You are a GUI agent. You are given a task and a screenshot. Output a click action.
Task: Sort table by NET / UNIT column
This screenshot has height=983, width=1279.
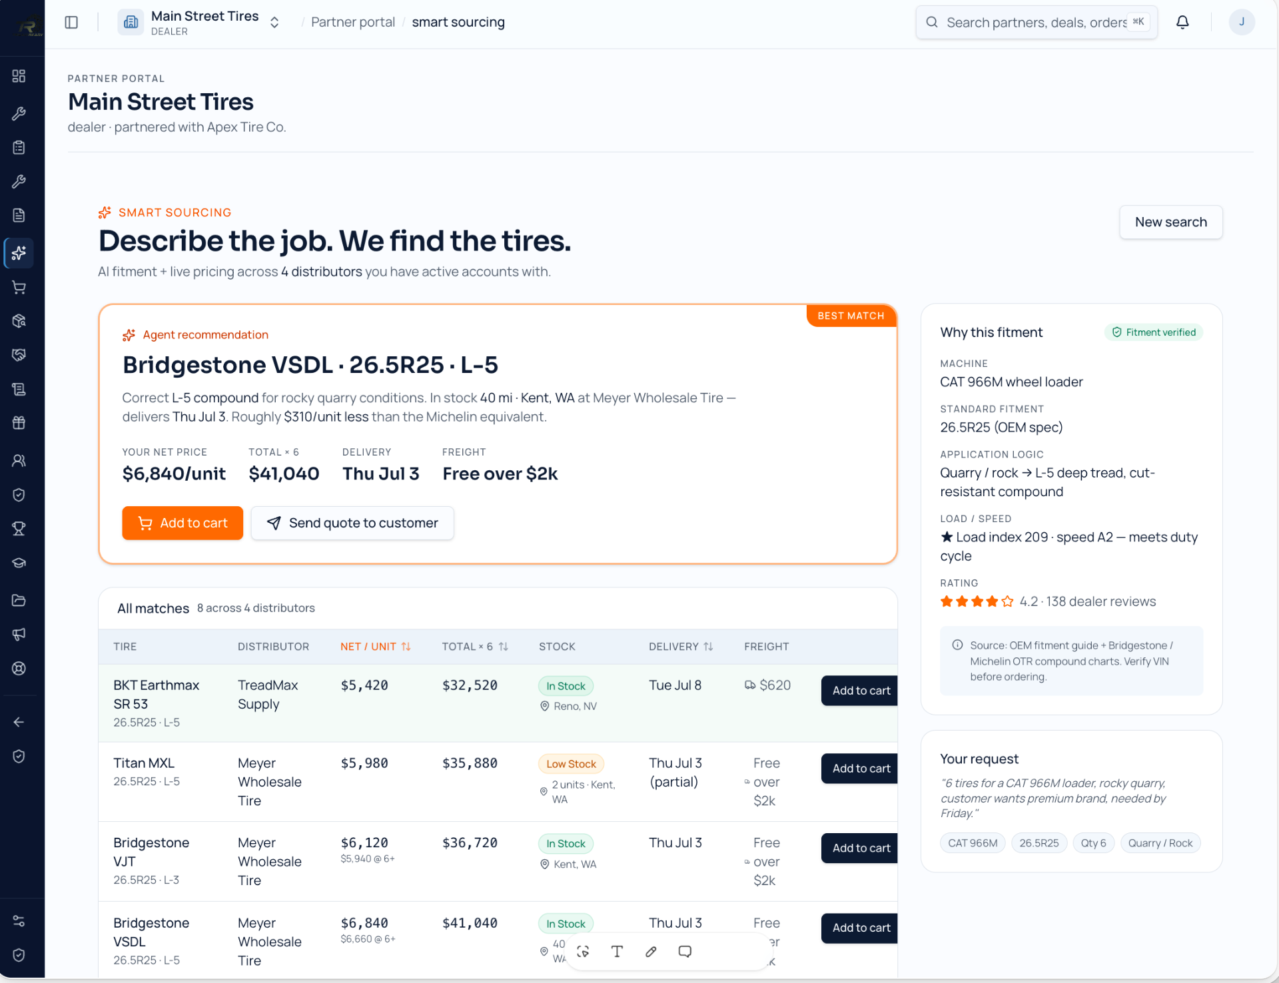[x=376, y=647]
